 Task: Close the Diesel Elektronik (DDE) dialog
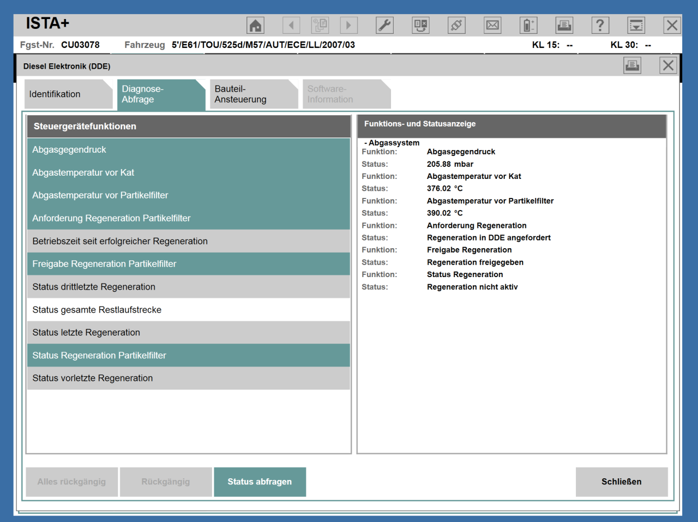[x=668, y=66]
